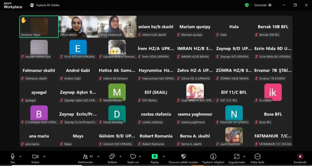Open Oturum sahibi araçları host tools
Viewport: 312px width, 166px height.
coord(183,157)
